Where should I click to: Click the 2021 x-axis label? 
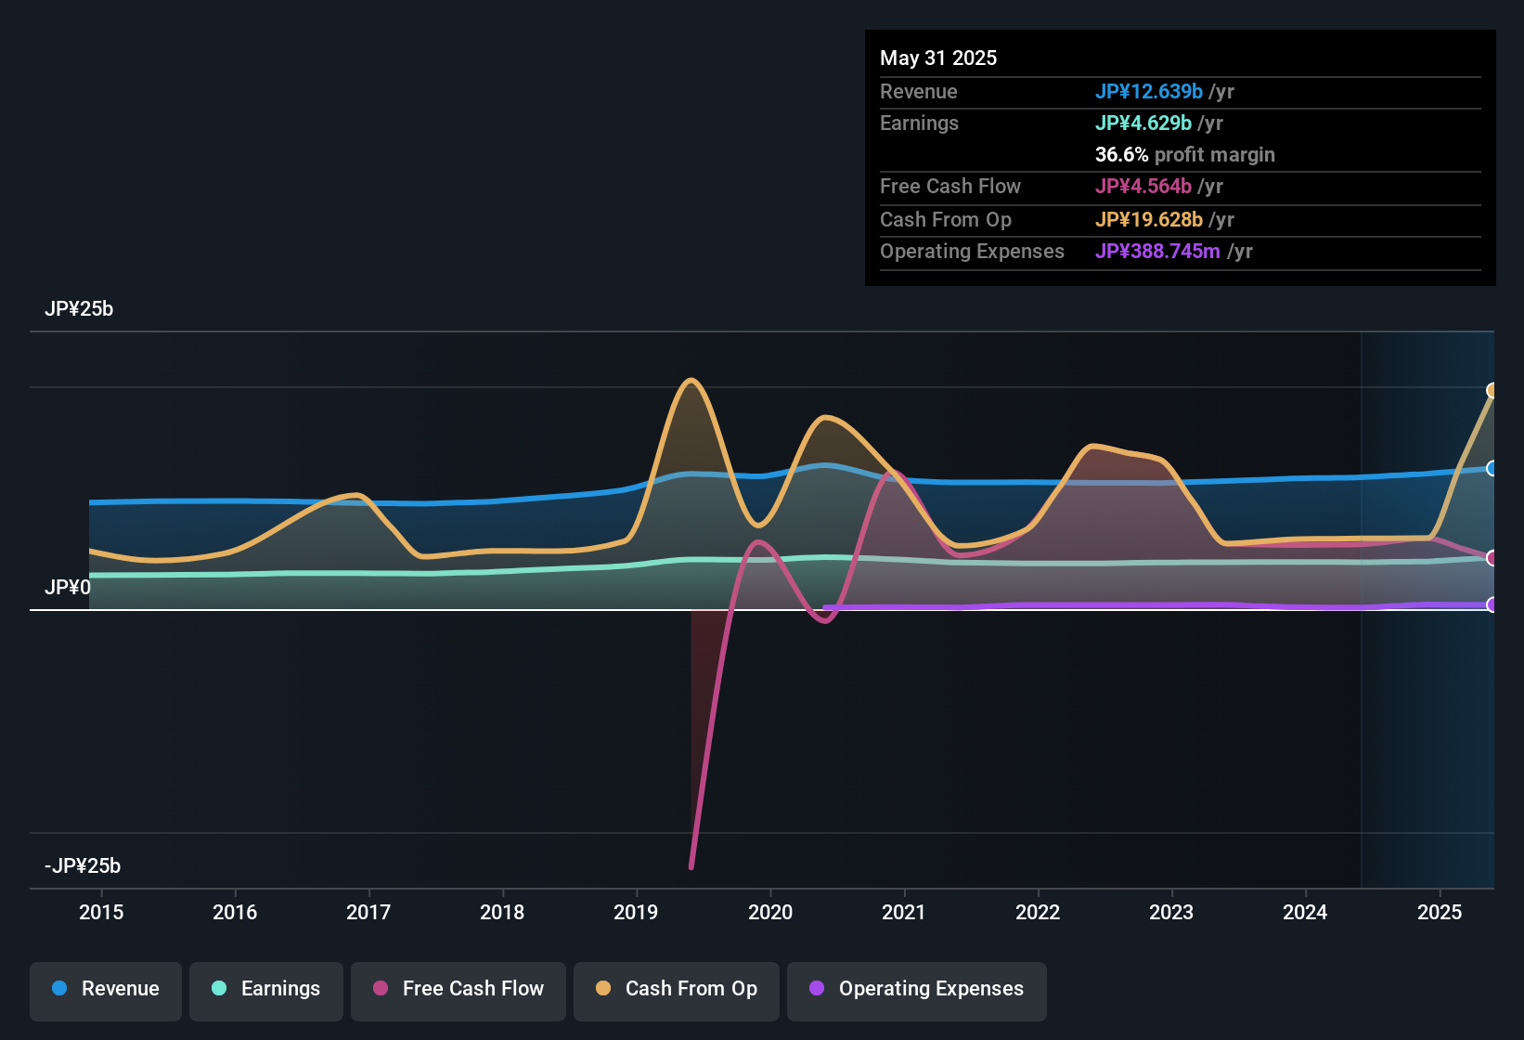coord(904,912)
